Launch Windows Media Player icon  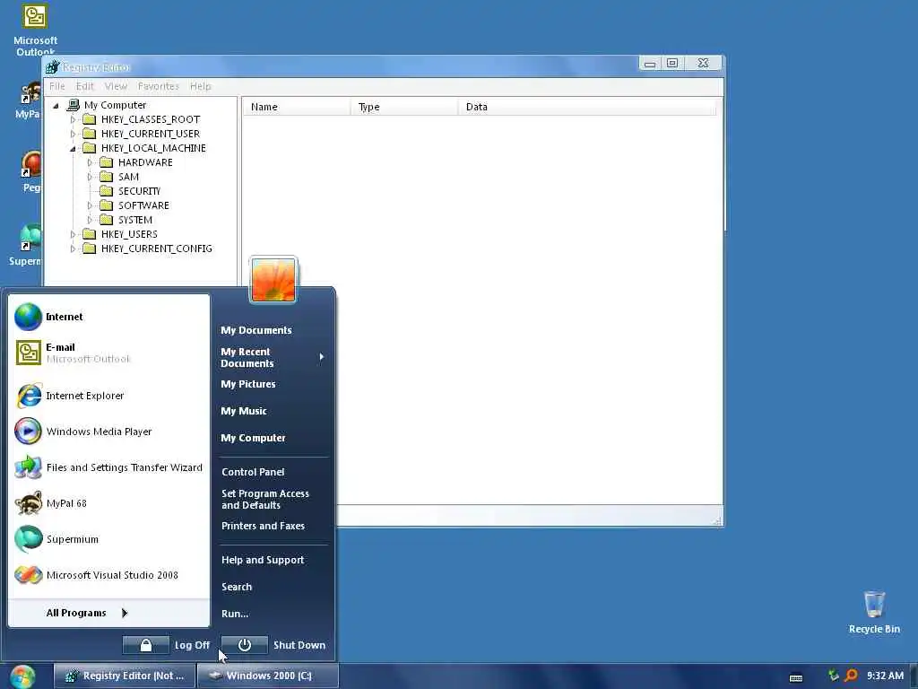28,432
